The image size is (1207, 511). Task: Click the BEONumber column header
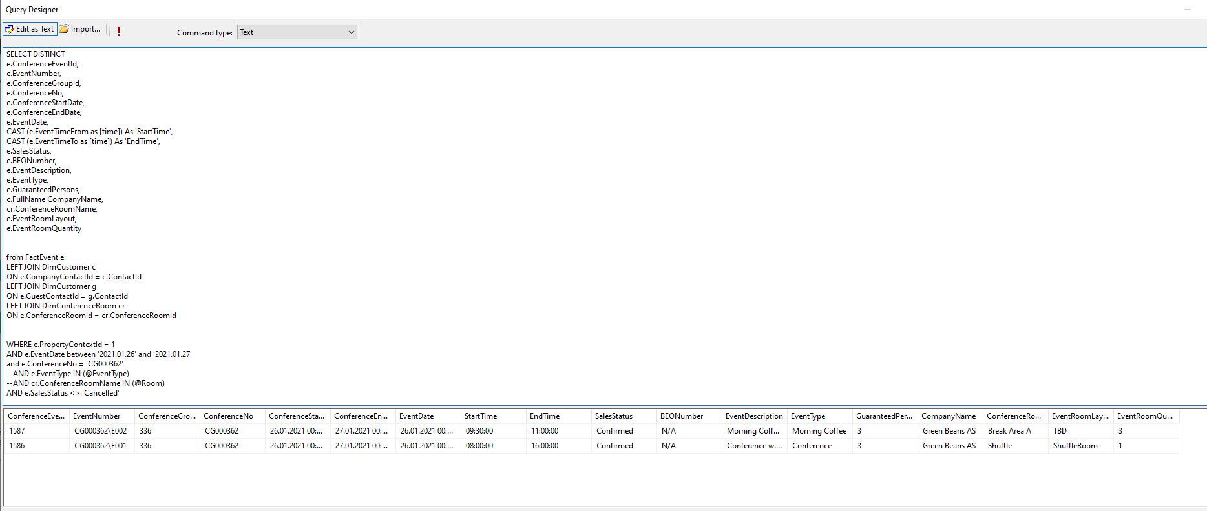coord(689,416)
